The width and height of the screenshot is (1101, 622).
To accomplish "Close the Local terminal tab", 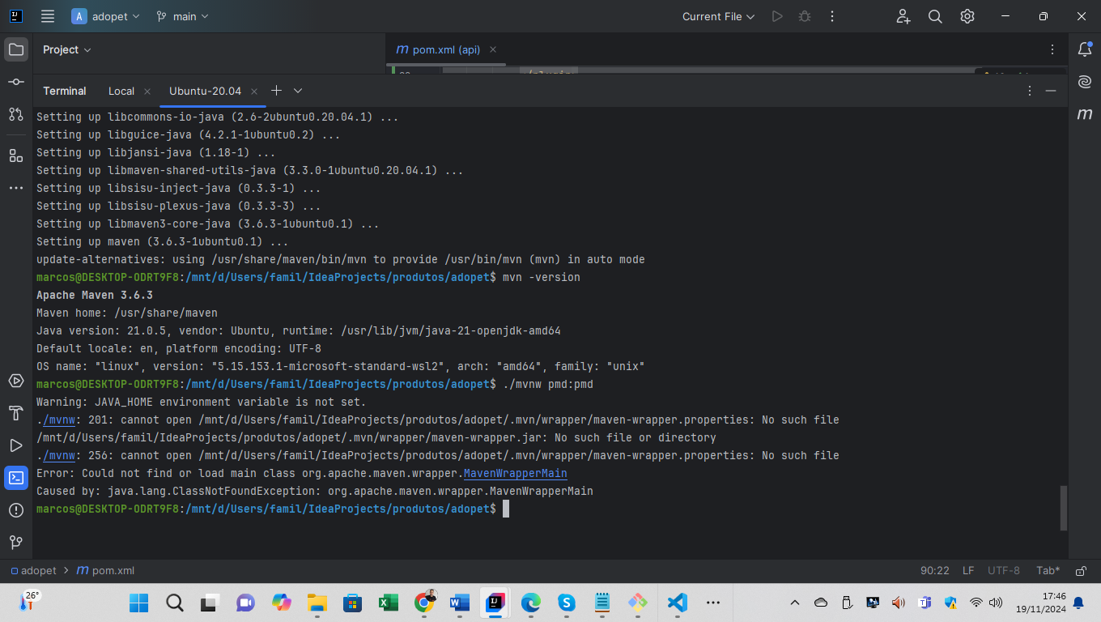I will 147,92.
